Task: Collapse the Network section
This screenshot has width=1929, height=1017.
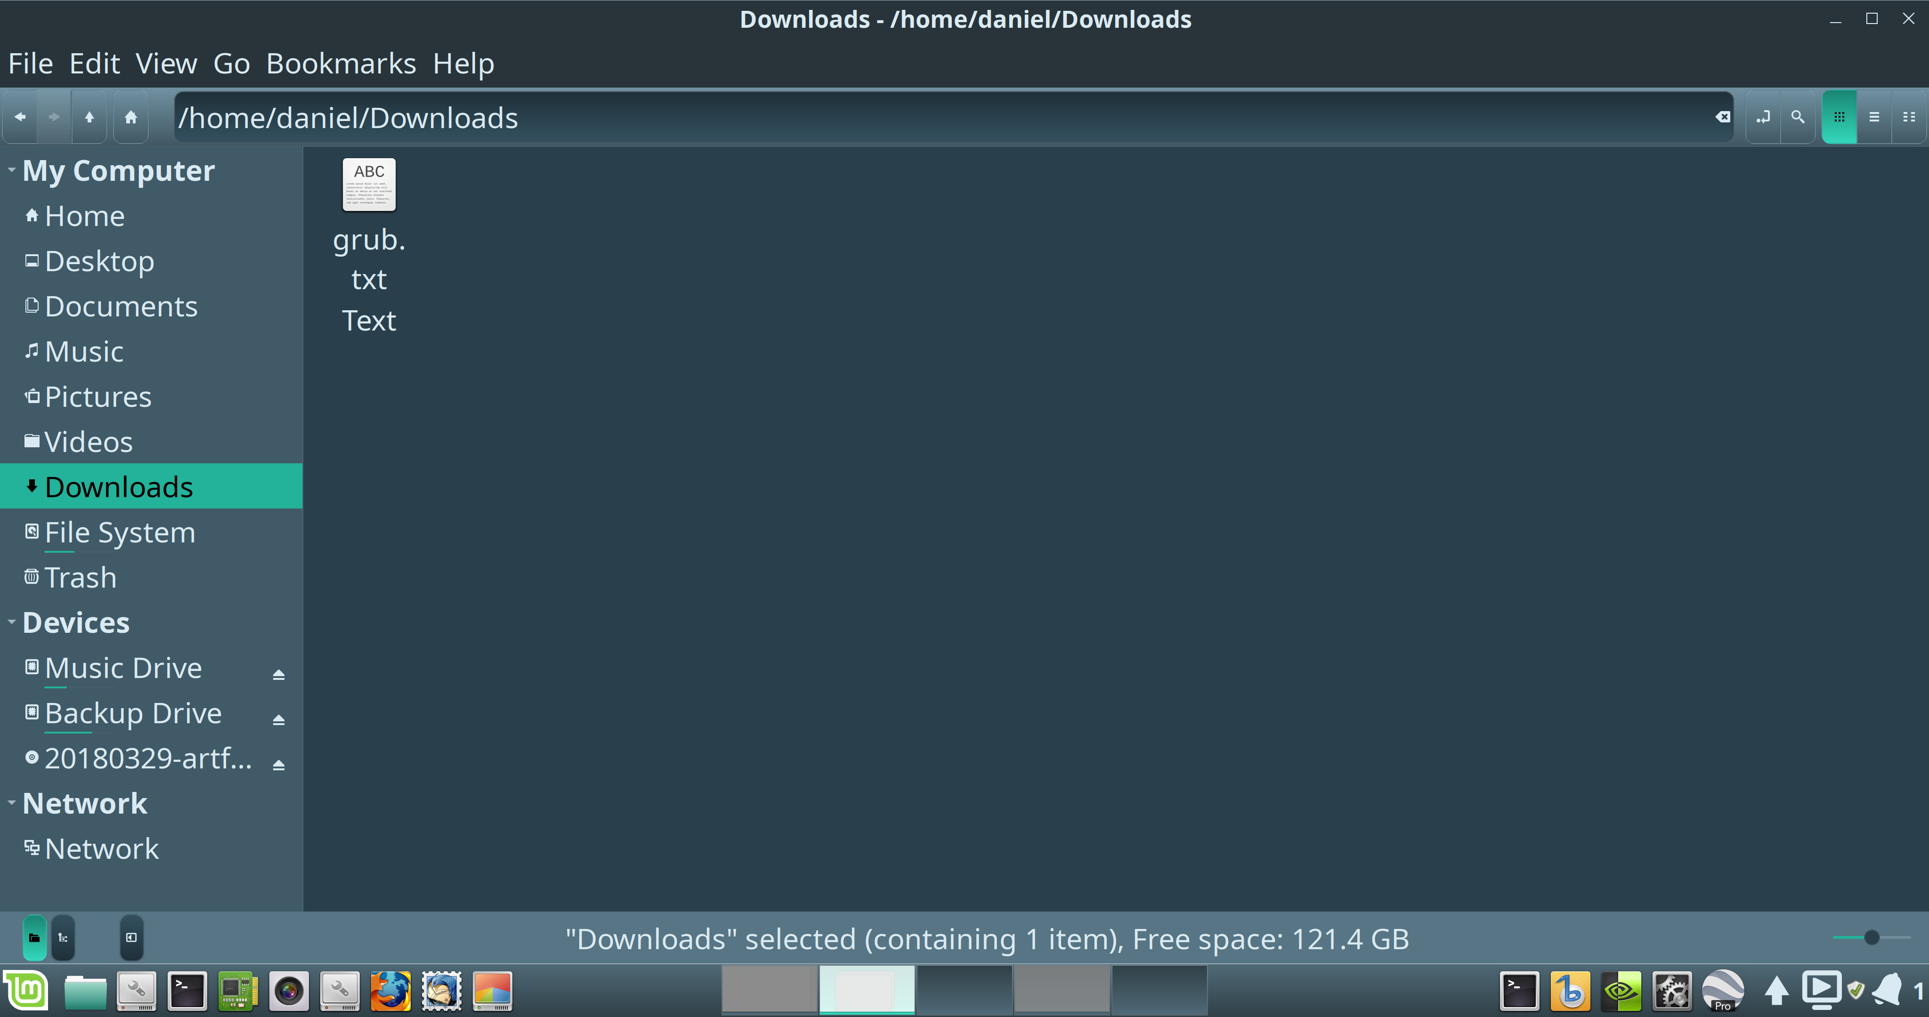Action: (11, 802)
